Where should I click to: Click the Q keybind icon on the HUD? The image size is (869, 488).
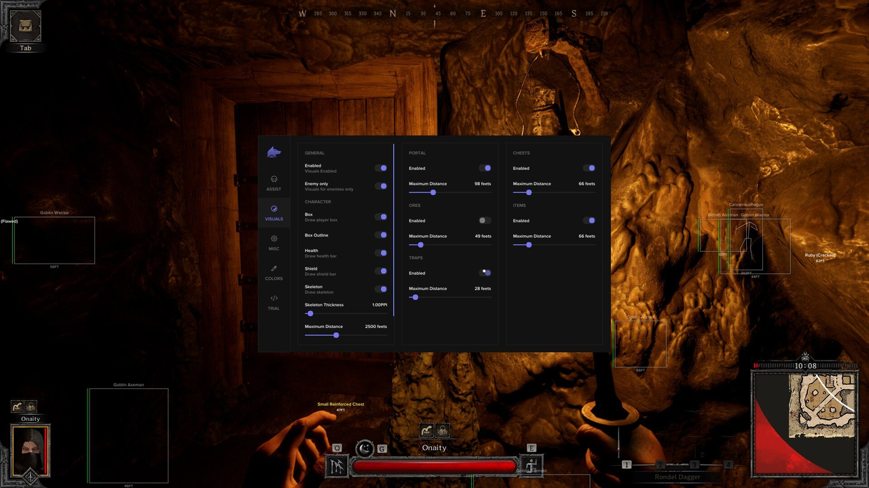(x=337, y=448)
